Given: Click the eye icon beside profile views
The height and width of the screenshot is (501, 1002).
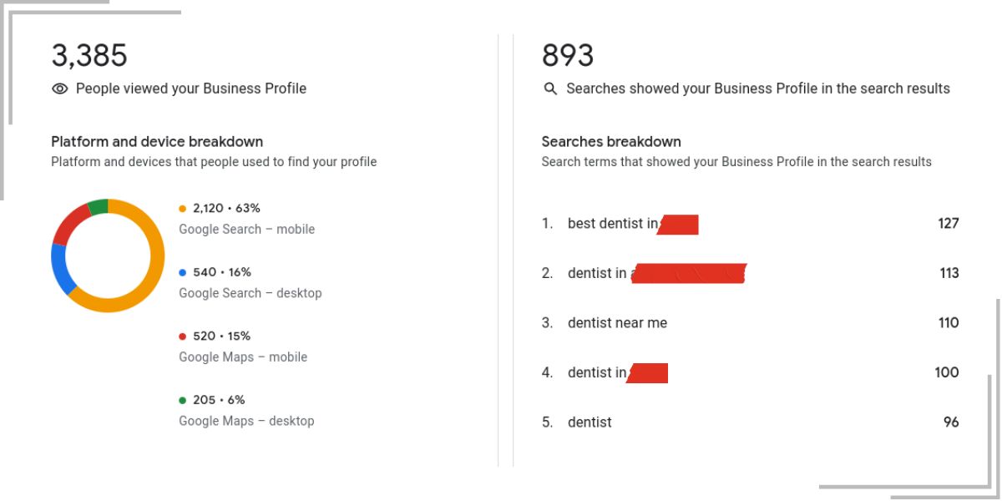Looking at the screenshot, I should [x=59, y=89].
